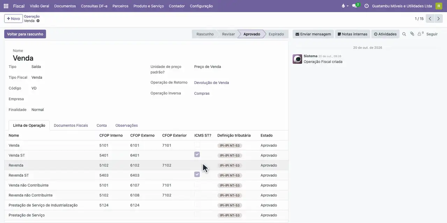Open the gear actions menu beside Venda

point(38,21)
